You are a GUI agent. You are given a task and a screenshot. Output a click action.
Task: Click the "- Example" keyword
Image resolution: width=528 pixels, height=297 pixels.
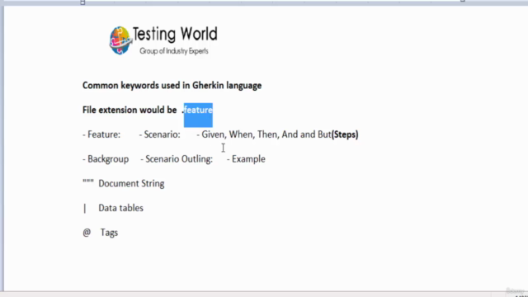pyautogui.click(x=246, y=159)
